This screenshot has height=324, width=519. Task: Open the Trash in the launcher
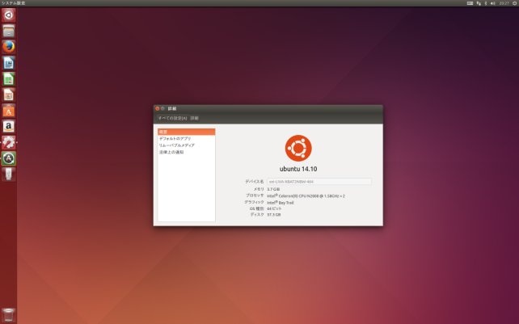pyautogui.click(x=9, y=315)
